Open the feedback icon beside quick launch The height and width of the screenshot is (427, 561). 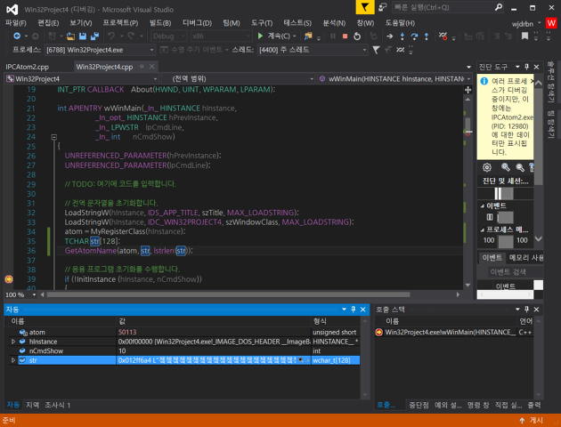[x=383, y=7]
